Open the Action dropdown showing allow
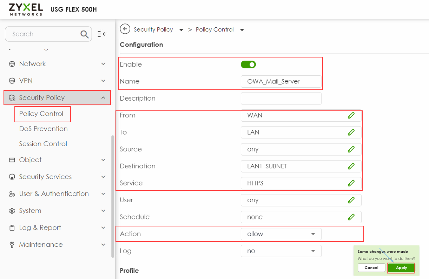 [x=281, y=234]
